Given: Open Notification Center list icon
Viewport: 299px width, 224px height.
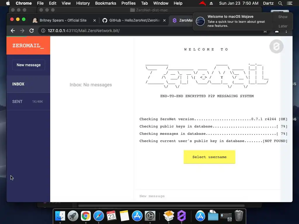Looking at the screenshot, I should click(289, 3).
